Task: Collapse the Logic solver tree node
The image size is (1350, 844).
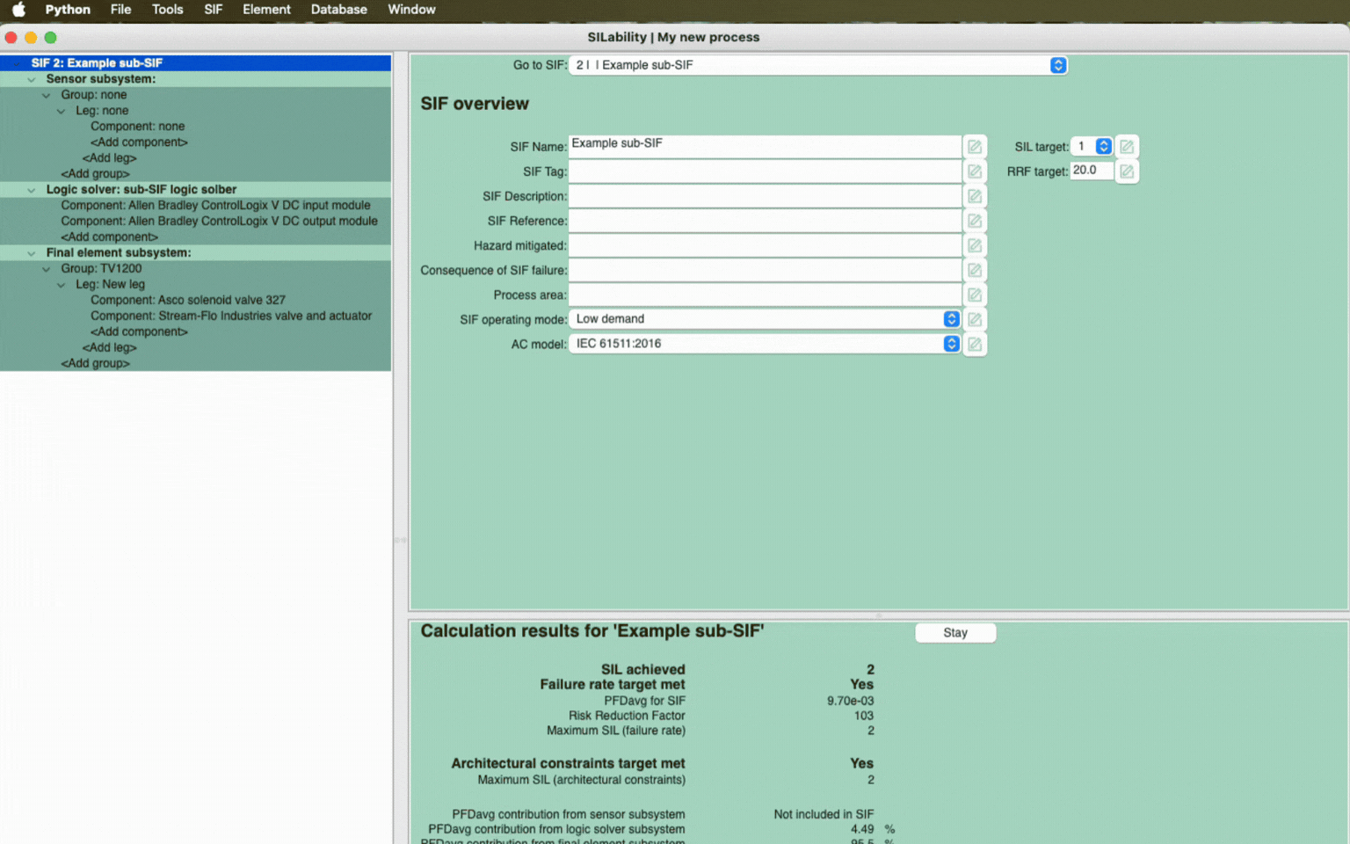Action: coord(32,190)
